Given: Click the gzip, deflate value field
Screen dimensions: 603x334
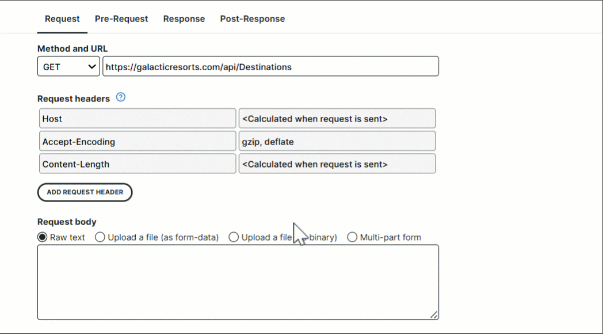Looking at the screenshot, I should pyautogui.click(x=337, y=142).
